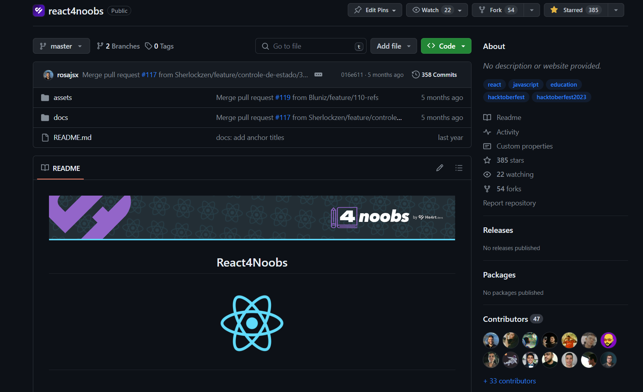Click 'No packages published' text
Image resolution: width=643 pixels, height=392 pixels.
[x=513, y=293]
